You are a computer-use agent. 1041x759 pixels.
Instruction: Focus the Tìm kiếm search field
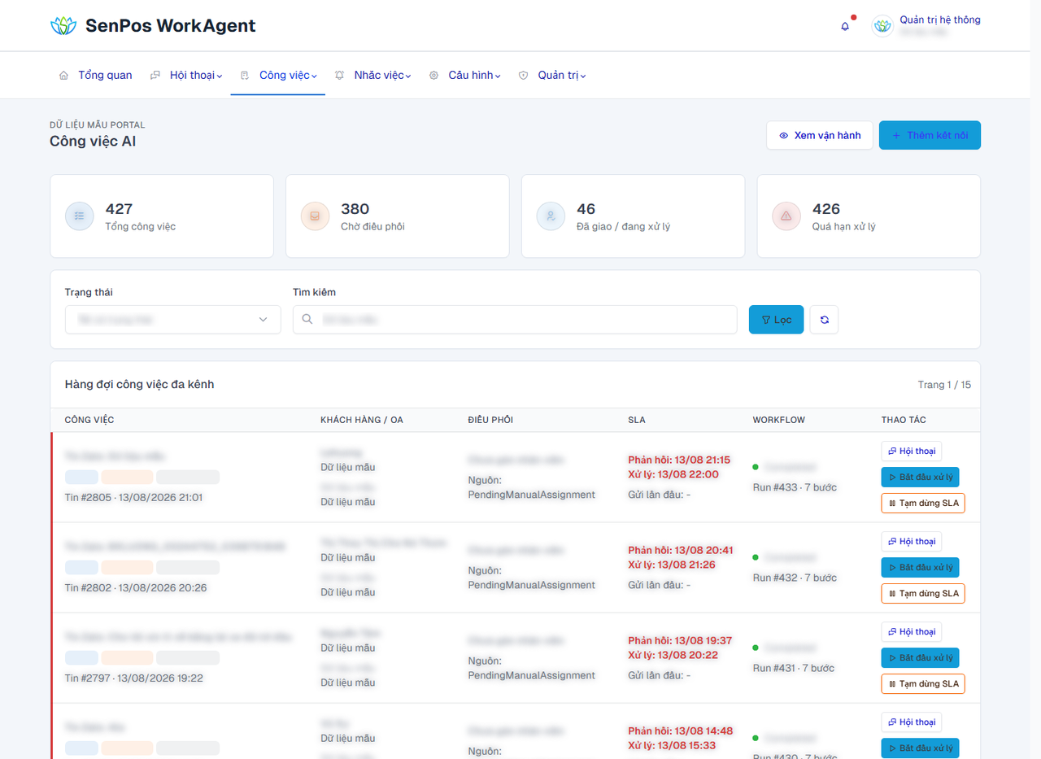(515, 320)
